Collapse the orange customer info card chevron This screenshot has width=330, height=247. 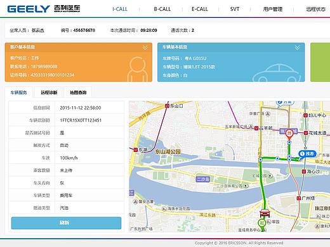145,47
